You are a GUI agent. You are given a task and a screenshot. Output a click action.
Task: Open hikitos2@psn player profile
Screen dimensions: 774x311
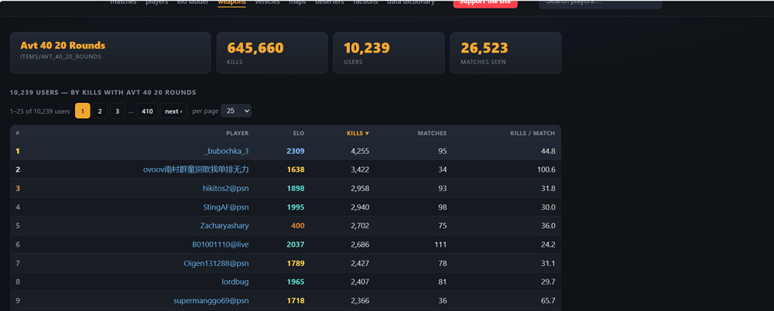(x=225, y=188)
